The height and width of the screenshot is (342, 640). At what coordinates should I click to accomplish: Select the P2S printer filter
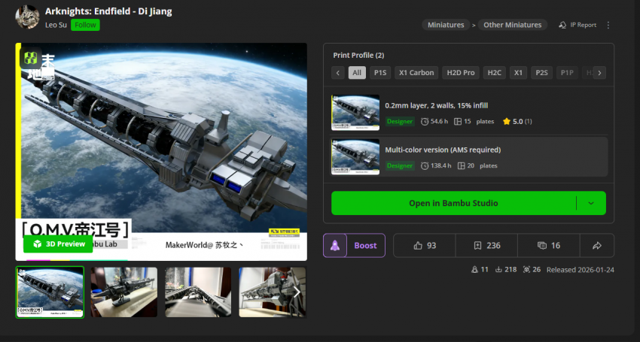click(541, 73)
